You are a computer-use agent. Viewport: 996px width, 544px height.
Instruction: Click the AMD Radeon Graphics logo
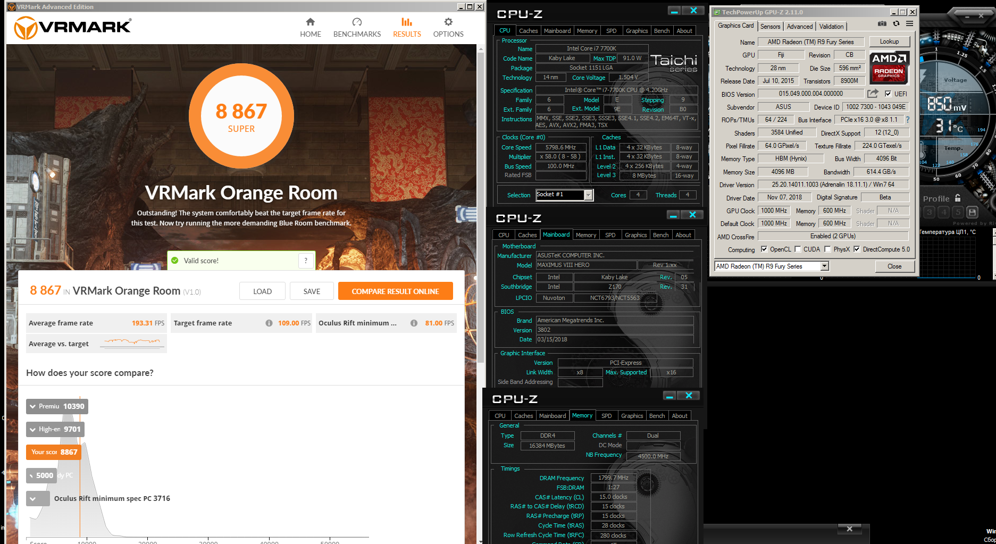point(889,68)
